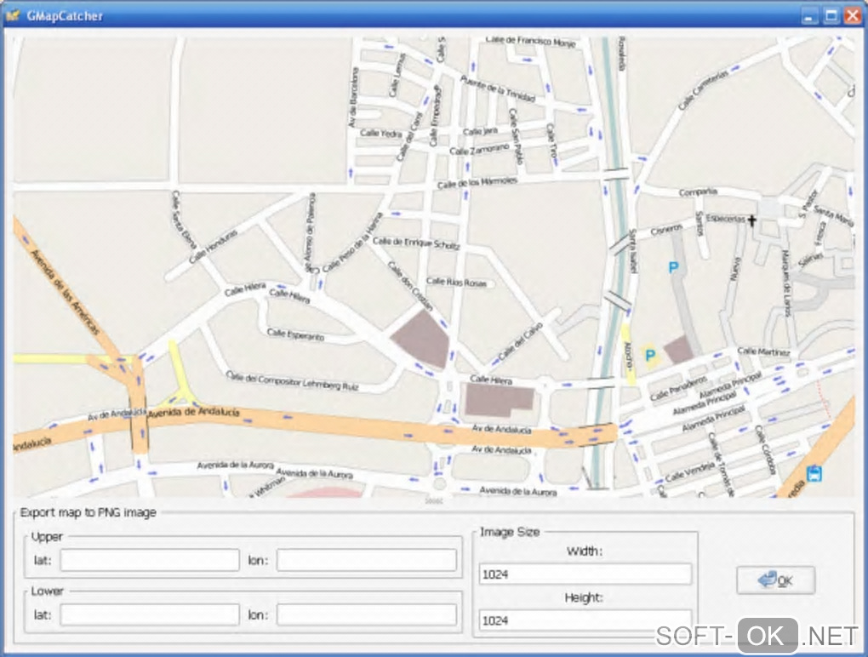Click the Calle de Enrique Scholtz label
The height and width of the screenshot is (657, 868).
coord(416,243)
